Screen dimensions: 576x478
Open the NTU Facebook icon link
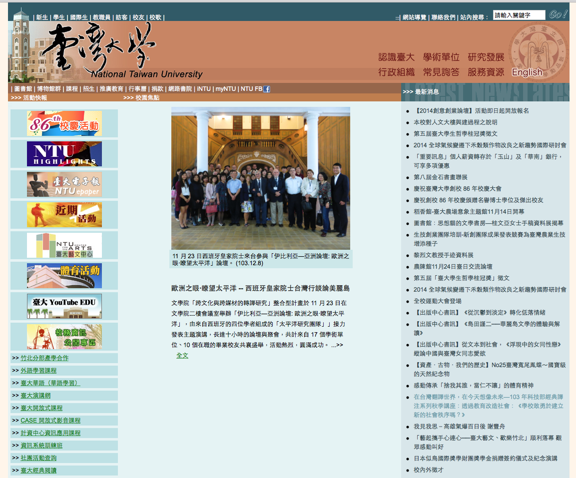pos(267,89)
